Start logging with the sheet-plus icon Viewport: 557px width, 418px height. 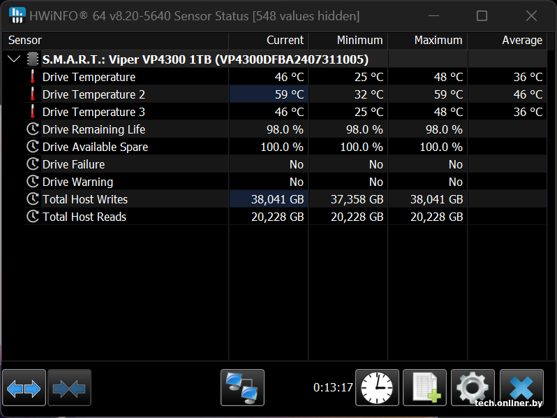pyautogui.click(x=425, y=388)
